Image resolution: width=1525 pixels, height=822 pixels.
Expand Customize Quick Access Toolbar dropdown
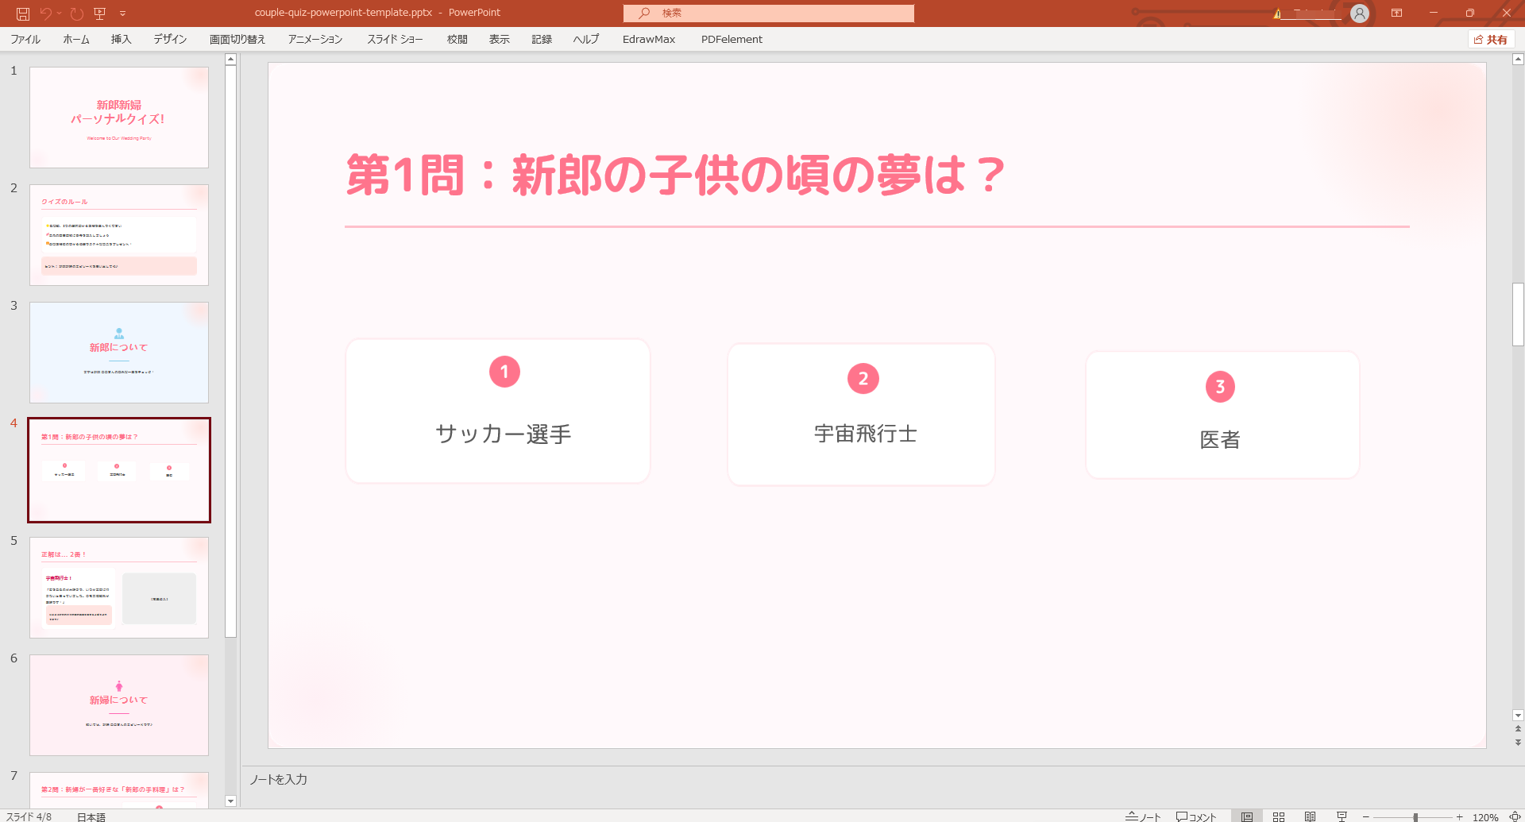click(122, 14)
